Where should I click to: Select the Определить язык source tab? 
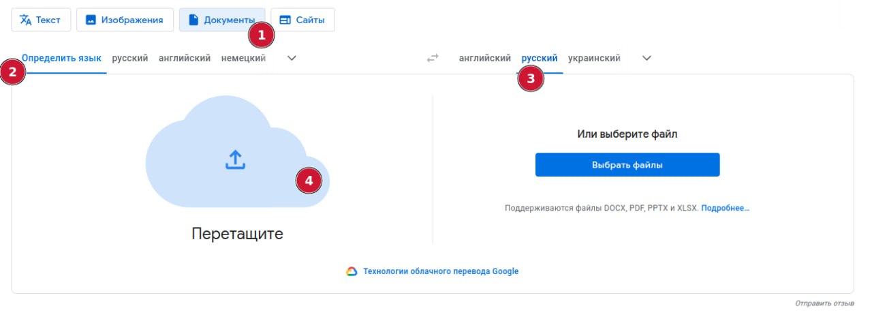[62, 58]
